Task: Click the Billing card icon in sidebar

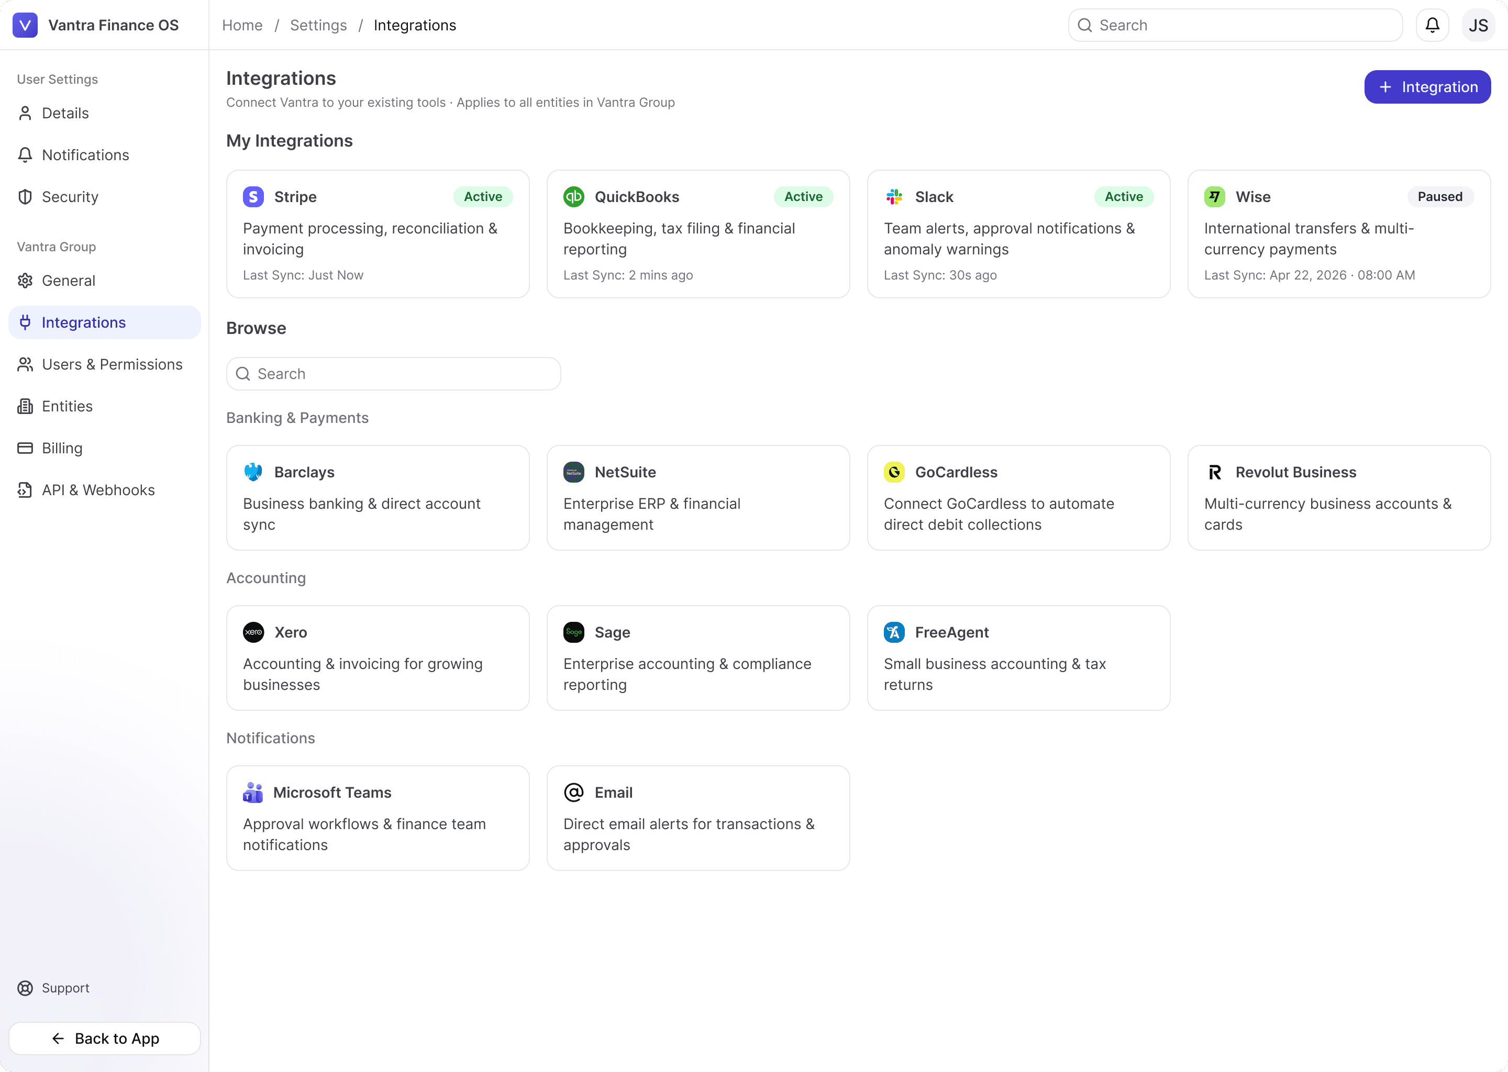Action: point(25,448)
